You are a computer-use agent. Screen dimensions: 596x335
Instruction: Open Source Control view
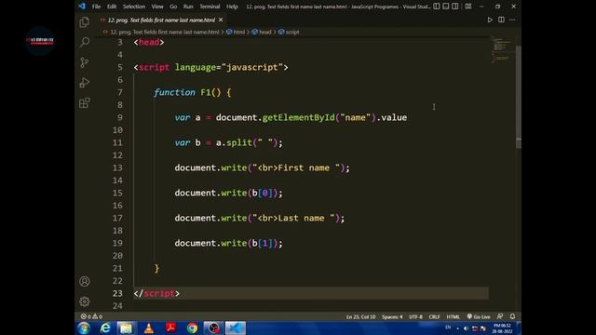tap(85, 62)
